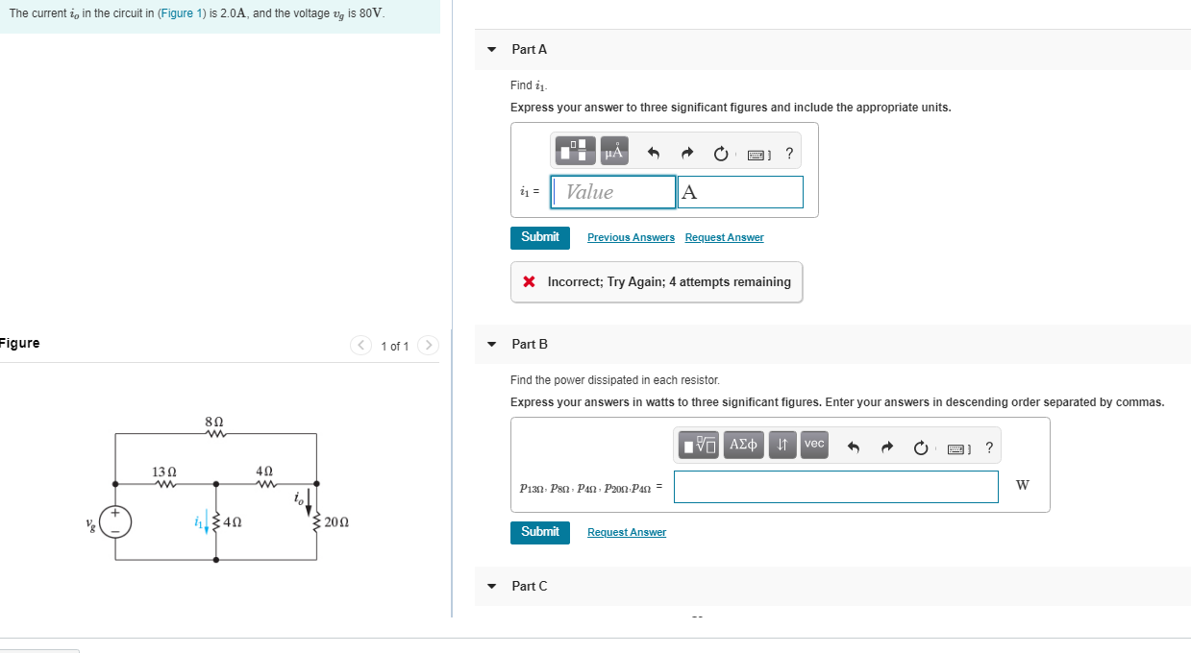Viewport: 1191px width, 653px height.
Task: Open the Figure 1 link in problem statement
Action: coord(182,14)
